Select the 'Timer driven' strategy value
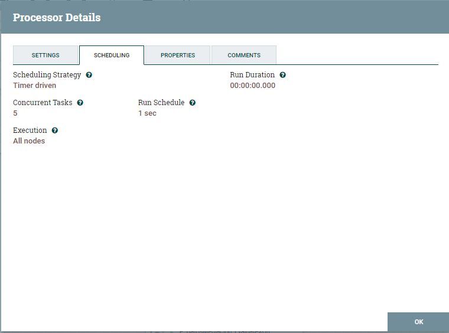Image resolution: width=449 pixels, height=333 pixels. pos(35,86)
